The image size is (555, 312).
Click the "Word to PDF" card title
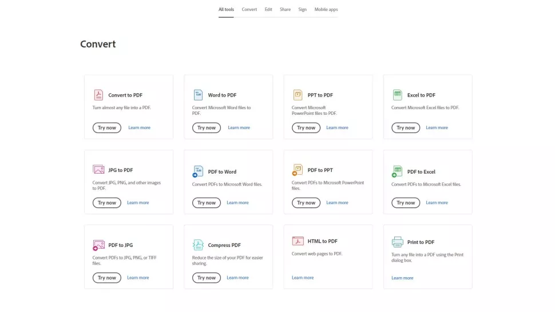pos(222,95)
